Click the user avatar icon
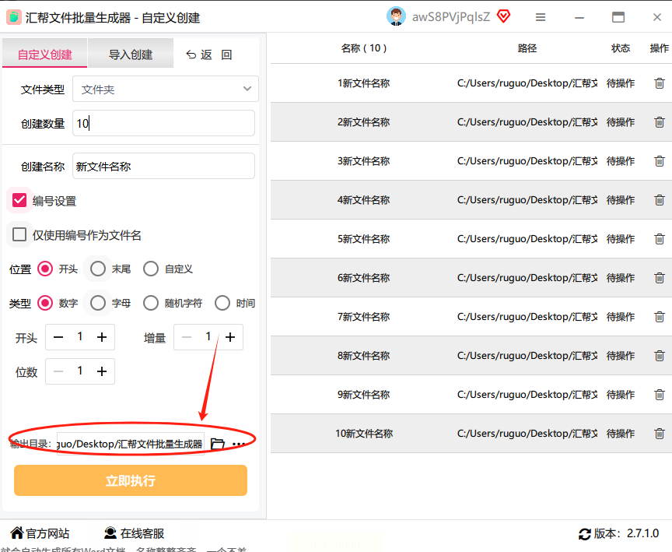 tap(396, 16)
